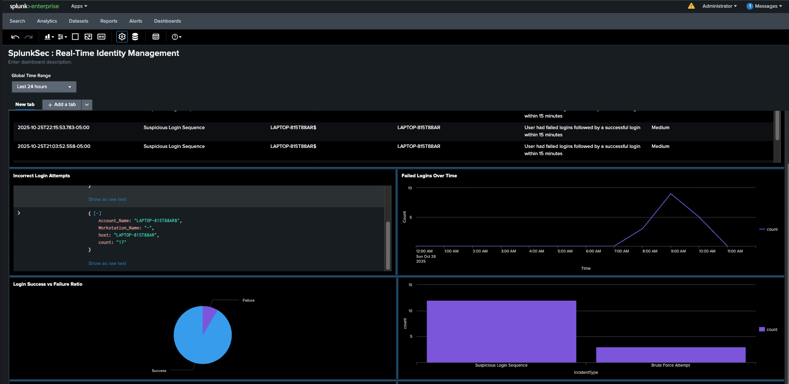The height and width of the screenshot is (384, 789).
Task: Open the Reports nav item
Action: click(x=109, y=21)
